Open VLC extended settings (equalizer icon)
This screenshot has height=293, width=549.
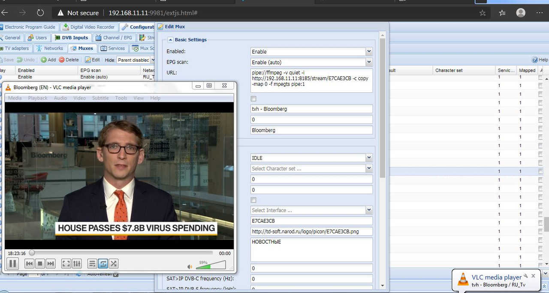point(77,263)
